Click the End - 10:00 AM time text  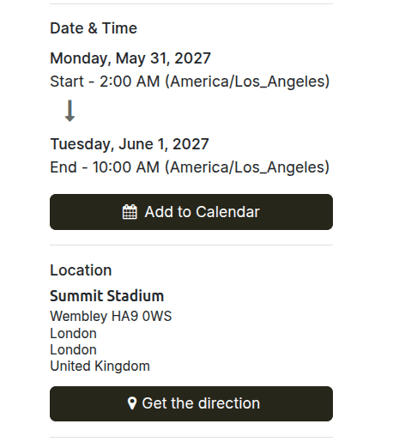tap(105, 167)
